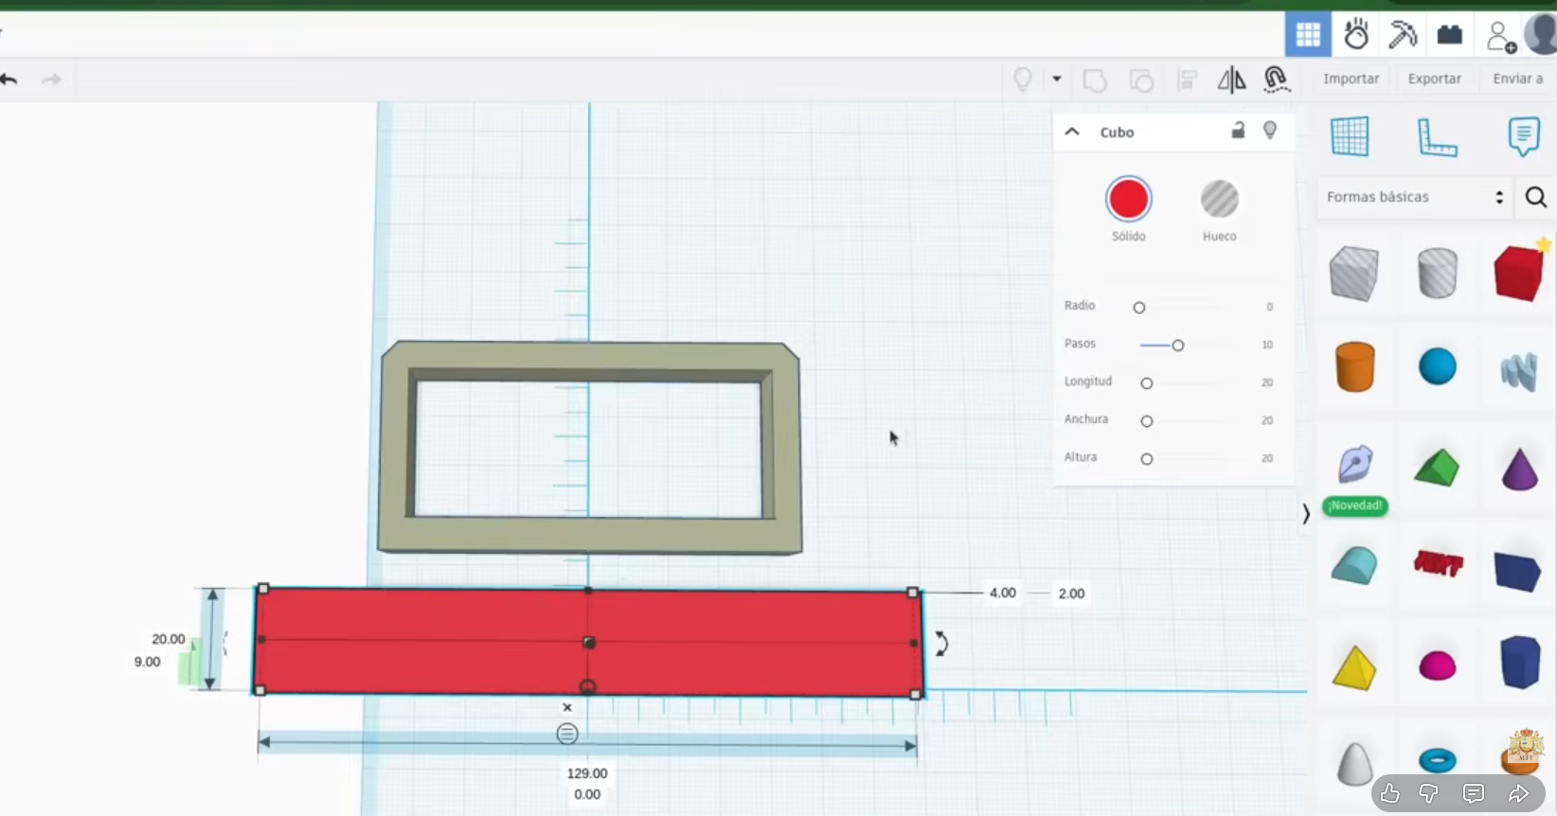Image resolution: width=1557 pixels, height=816 pixels.
Task: Click the undo arrow icon
Action: [9, 80]
